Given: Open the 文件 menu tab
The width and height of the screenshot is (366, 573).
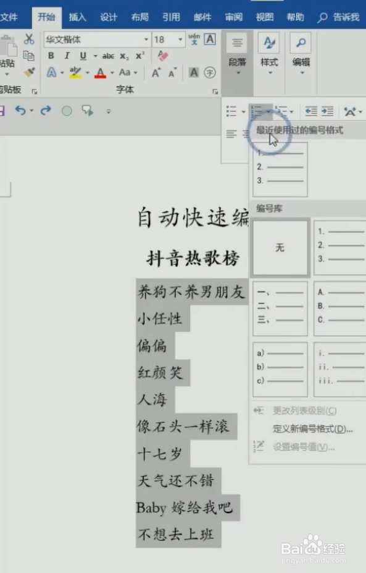Looking at the screenshot, I should (x=9, y=17).
